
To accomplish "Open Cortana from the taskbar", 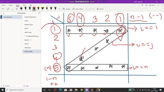I will pos(44,90).
